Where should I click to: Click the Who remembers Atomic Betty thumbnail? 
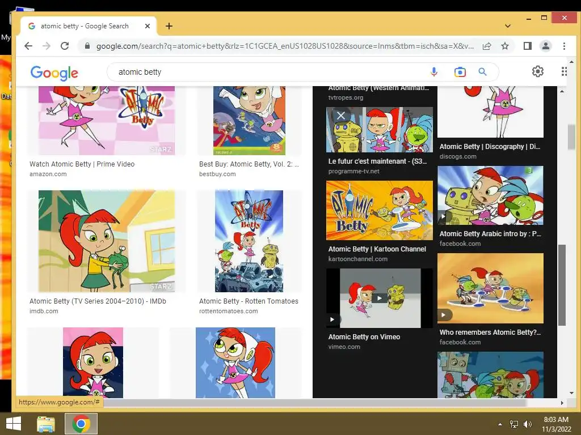coord(490,288)
